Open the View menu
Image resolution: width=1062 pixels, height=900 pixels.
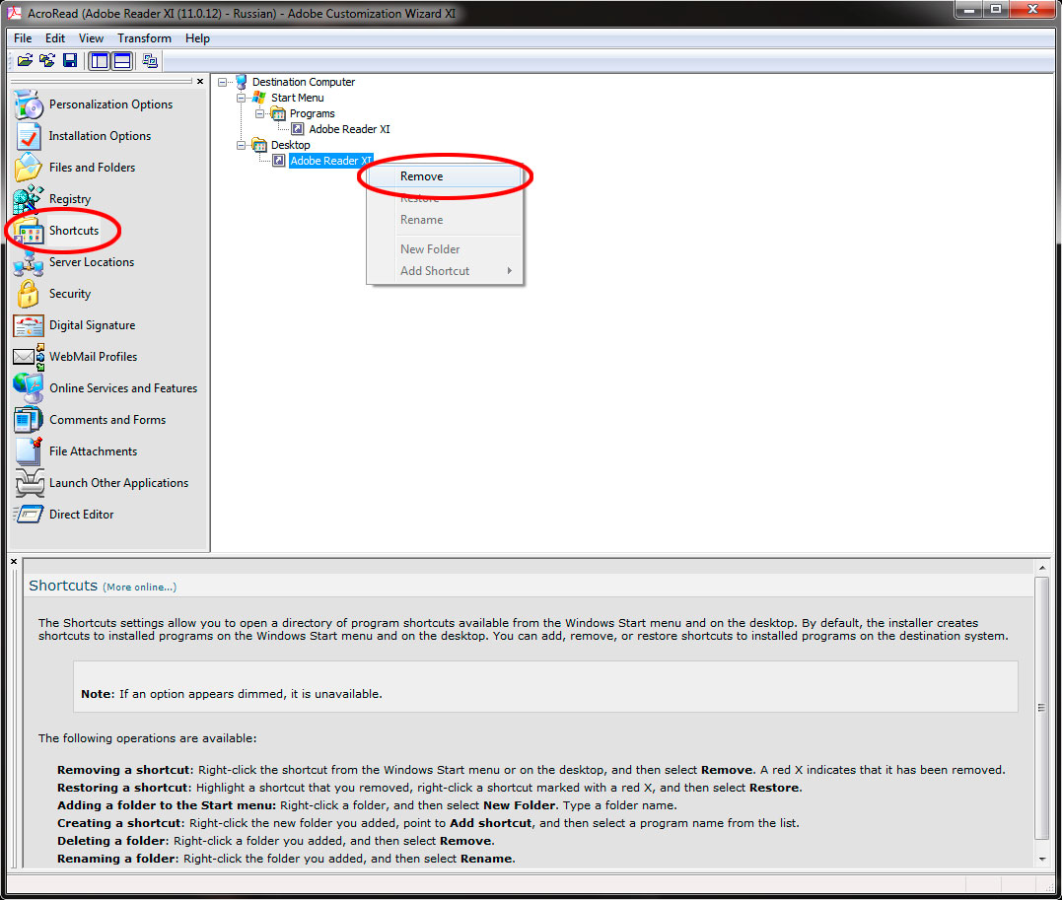click(91, 38)
